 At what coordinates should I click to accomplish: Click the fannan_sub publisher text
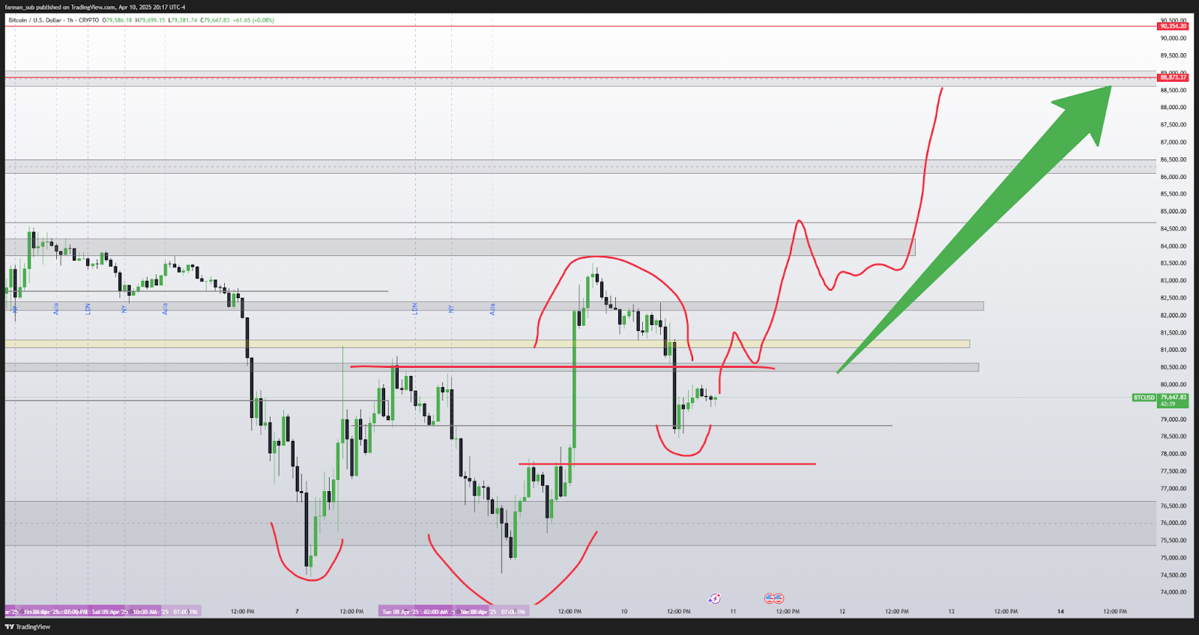point(19,7)
